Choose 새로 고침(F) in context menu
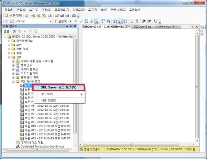 pyautogui.click(x=59, y=100)
